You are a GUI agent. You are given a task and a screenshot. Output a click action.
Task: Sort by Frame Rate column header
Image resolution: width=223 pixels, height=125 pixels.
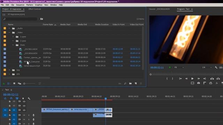coord(48,25)
